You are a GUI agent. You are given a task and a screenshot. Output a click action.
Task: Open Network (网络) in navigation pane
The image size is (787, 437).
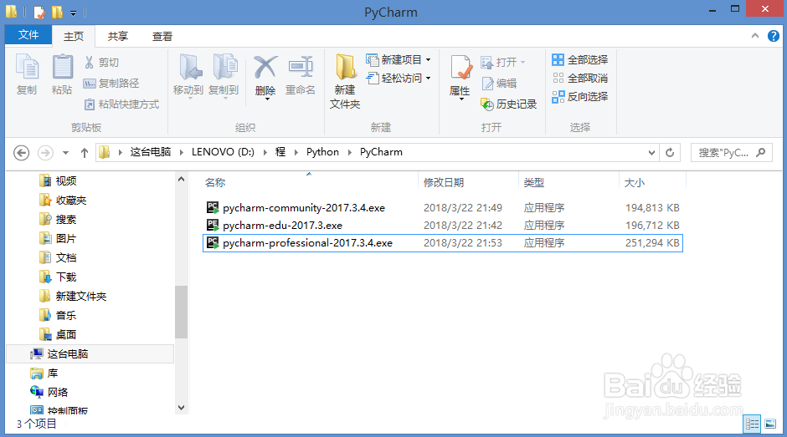pyautogui.click(x=49, y=392)
